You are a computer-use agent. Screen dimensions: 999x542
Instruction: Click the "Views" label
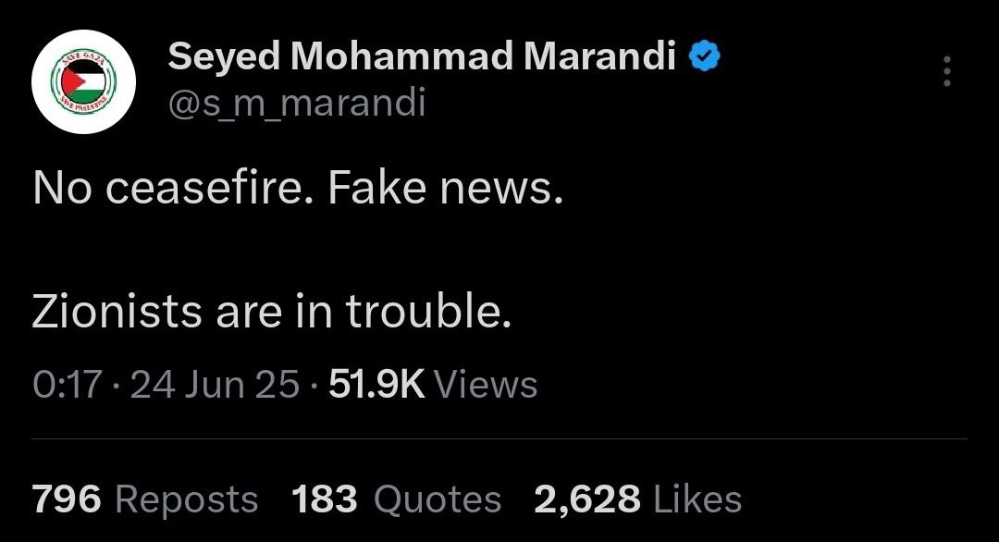tap(485, 385)
